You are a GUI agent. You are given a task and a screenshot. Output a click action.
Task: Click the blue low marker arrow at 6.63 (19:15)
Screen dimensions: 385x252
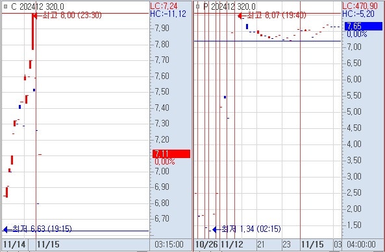[x=6, y=229]
